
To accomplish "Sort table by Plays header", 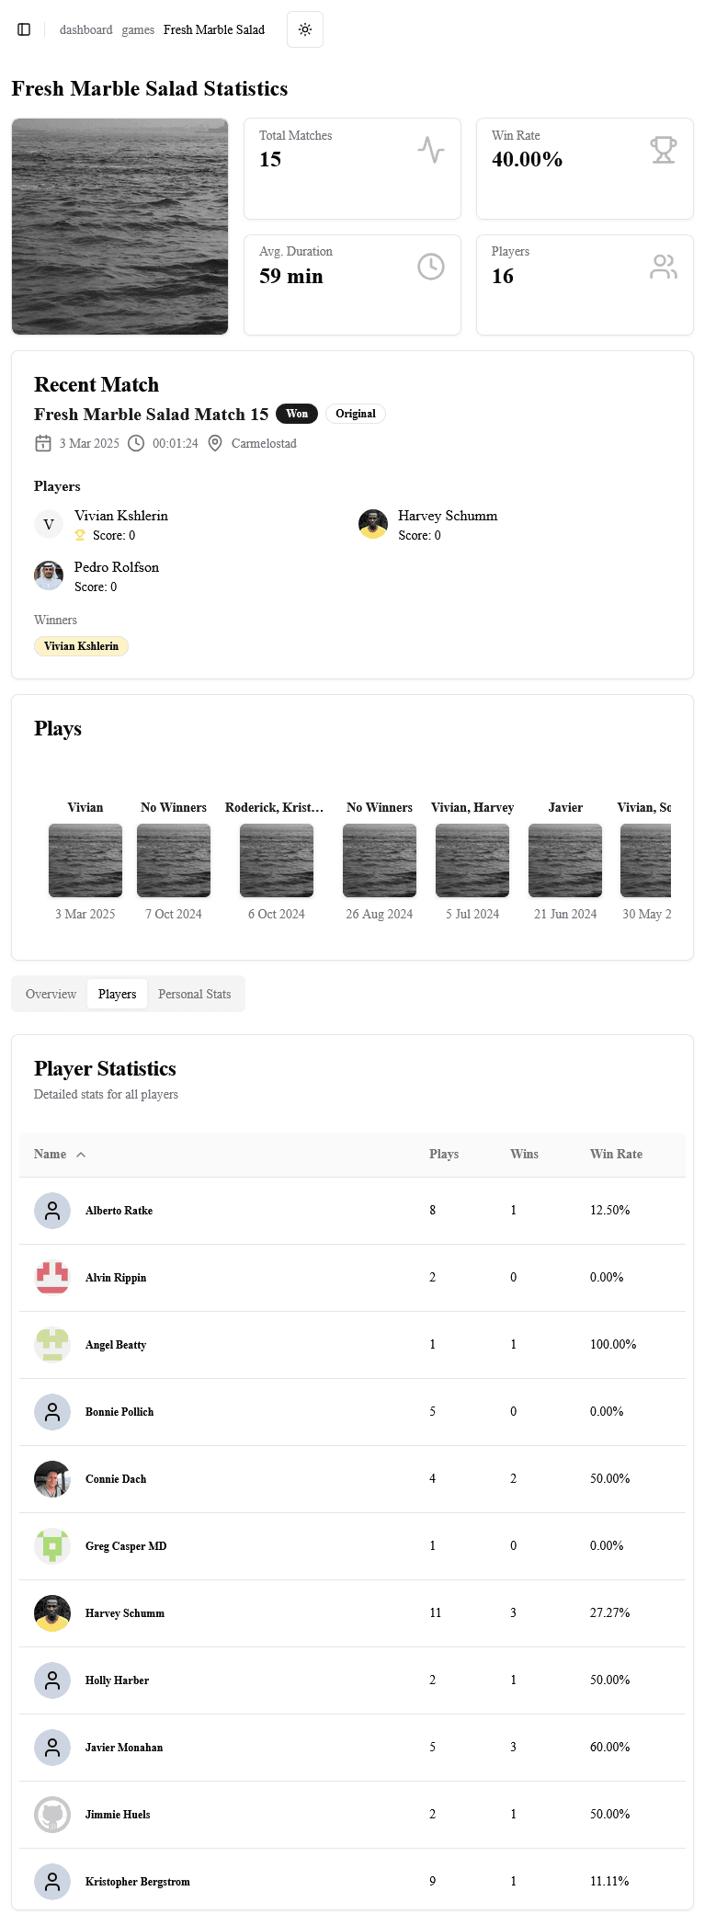I will click(443, 1154).
